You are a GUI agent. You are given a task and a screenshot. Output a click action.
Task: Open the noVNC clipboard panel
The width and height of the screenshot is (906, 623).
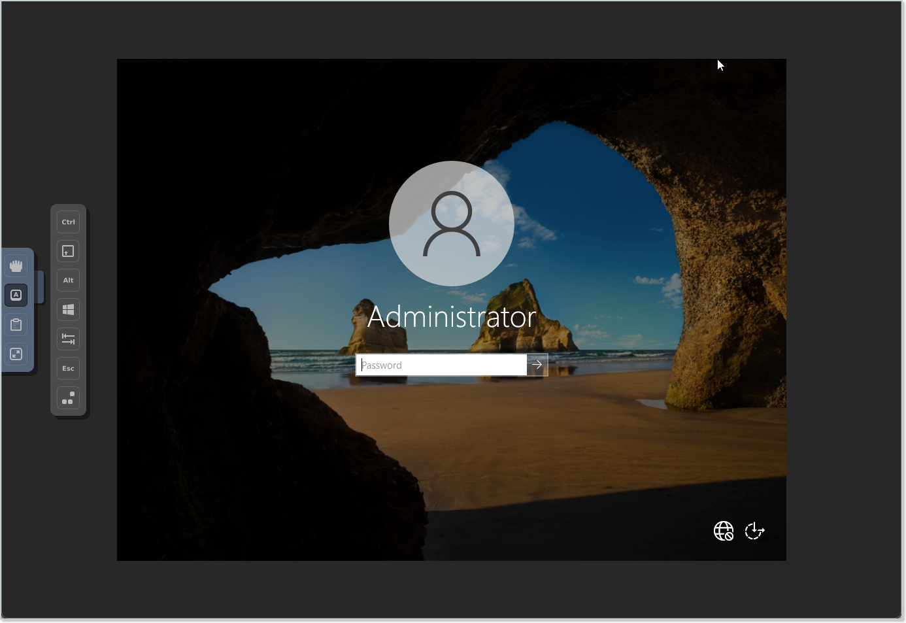tap(16, 325)
